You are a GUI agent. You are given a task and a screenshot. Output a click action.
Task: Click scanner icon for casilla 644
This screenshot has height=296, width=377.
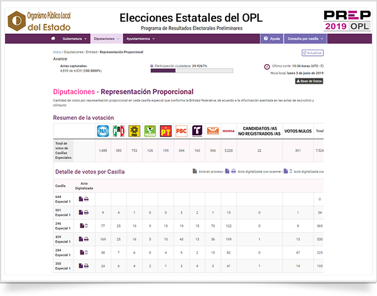86,199
